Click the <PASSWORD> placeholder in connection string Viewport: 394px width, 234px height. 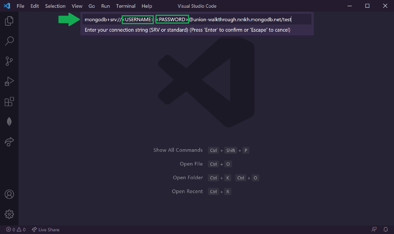pyautogui.click(x=172, y=19)
